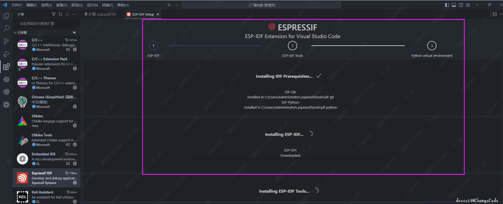Open manage gear for Chinese (Simplified) extension

[x=75, y=107]
